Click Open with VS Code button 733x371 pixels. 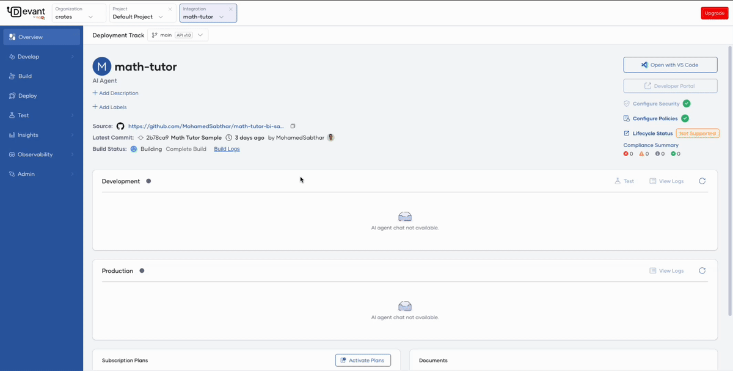click(x=670, y=65)
